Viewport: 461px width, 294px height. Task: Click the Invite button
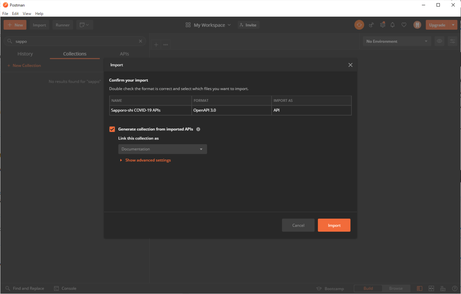pos(249,25)
